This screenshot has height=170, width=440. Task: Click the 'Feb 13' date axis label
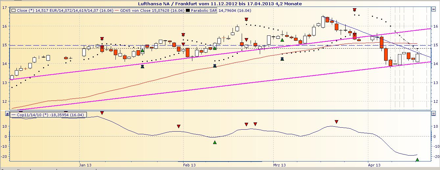190,165
